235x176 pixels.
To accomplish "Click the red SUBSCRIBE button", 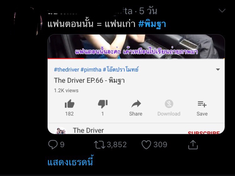I will coord(204,132).
